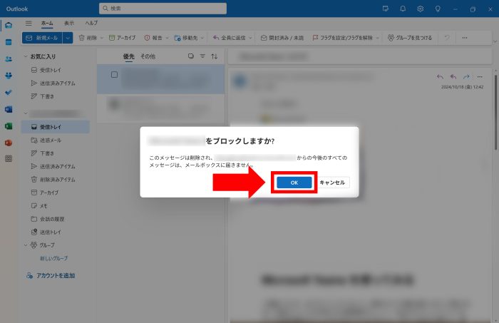
Task: Click the sort arrows icon in message list
Action: click(x=215, y=56)
